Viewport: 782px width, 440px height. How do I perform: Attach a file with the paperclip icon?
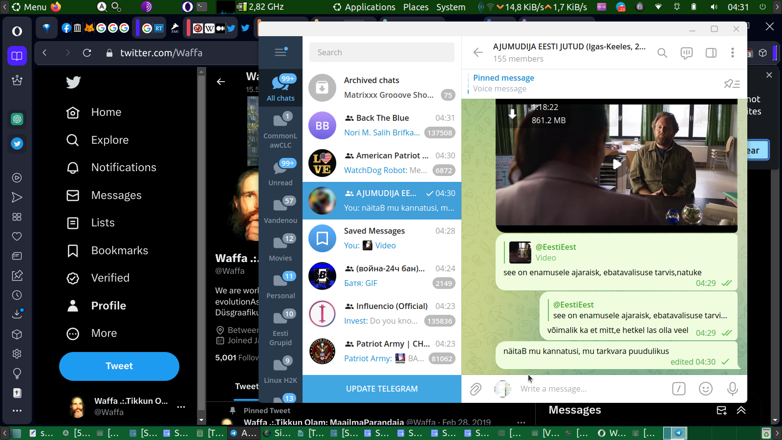tap(476, 389)
